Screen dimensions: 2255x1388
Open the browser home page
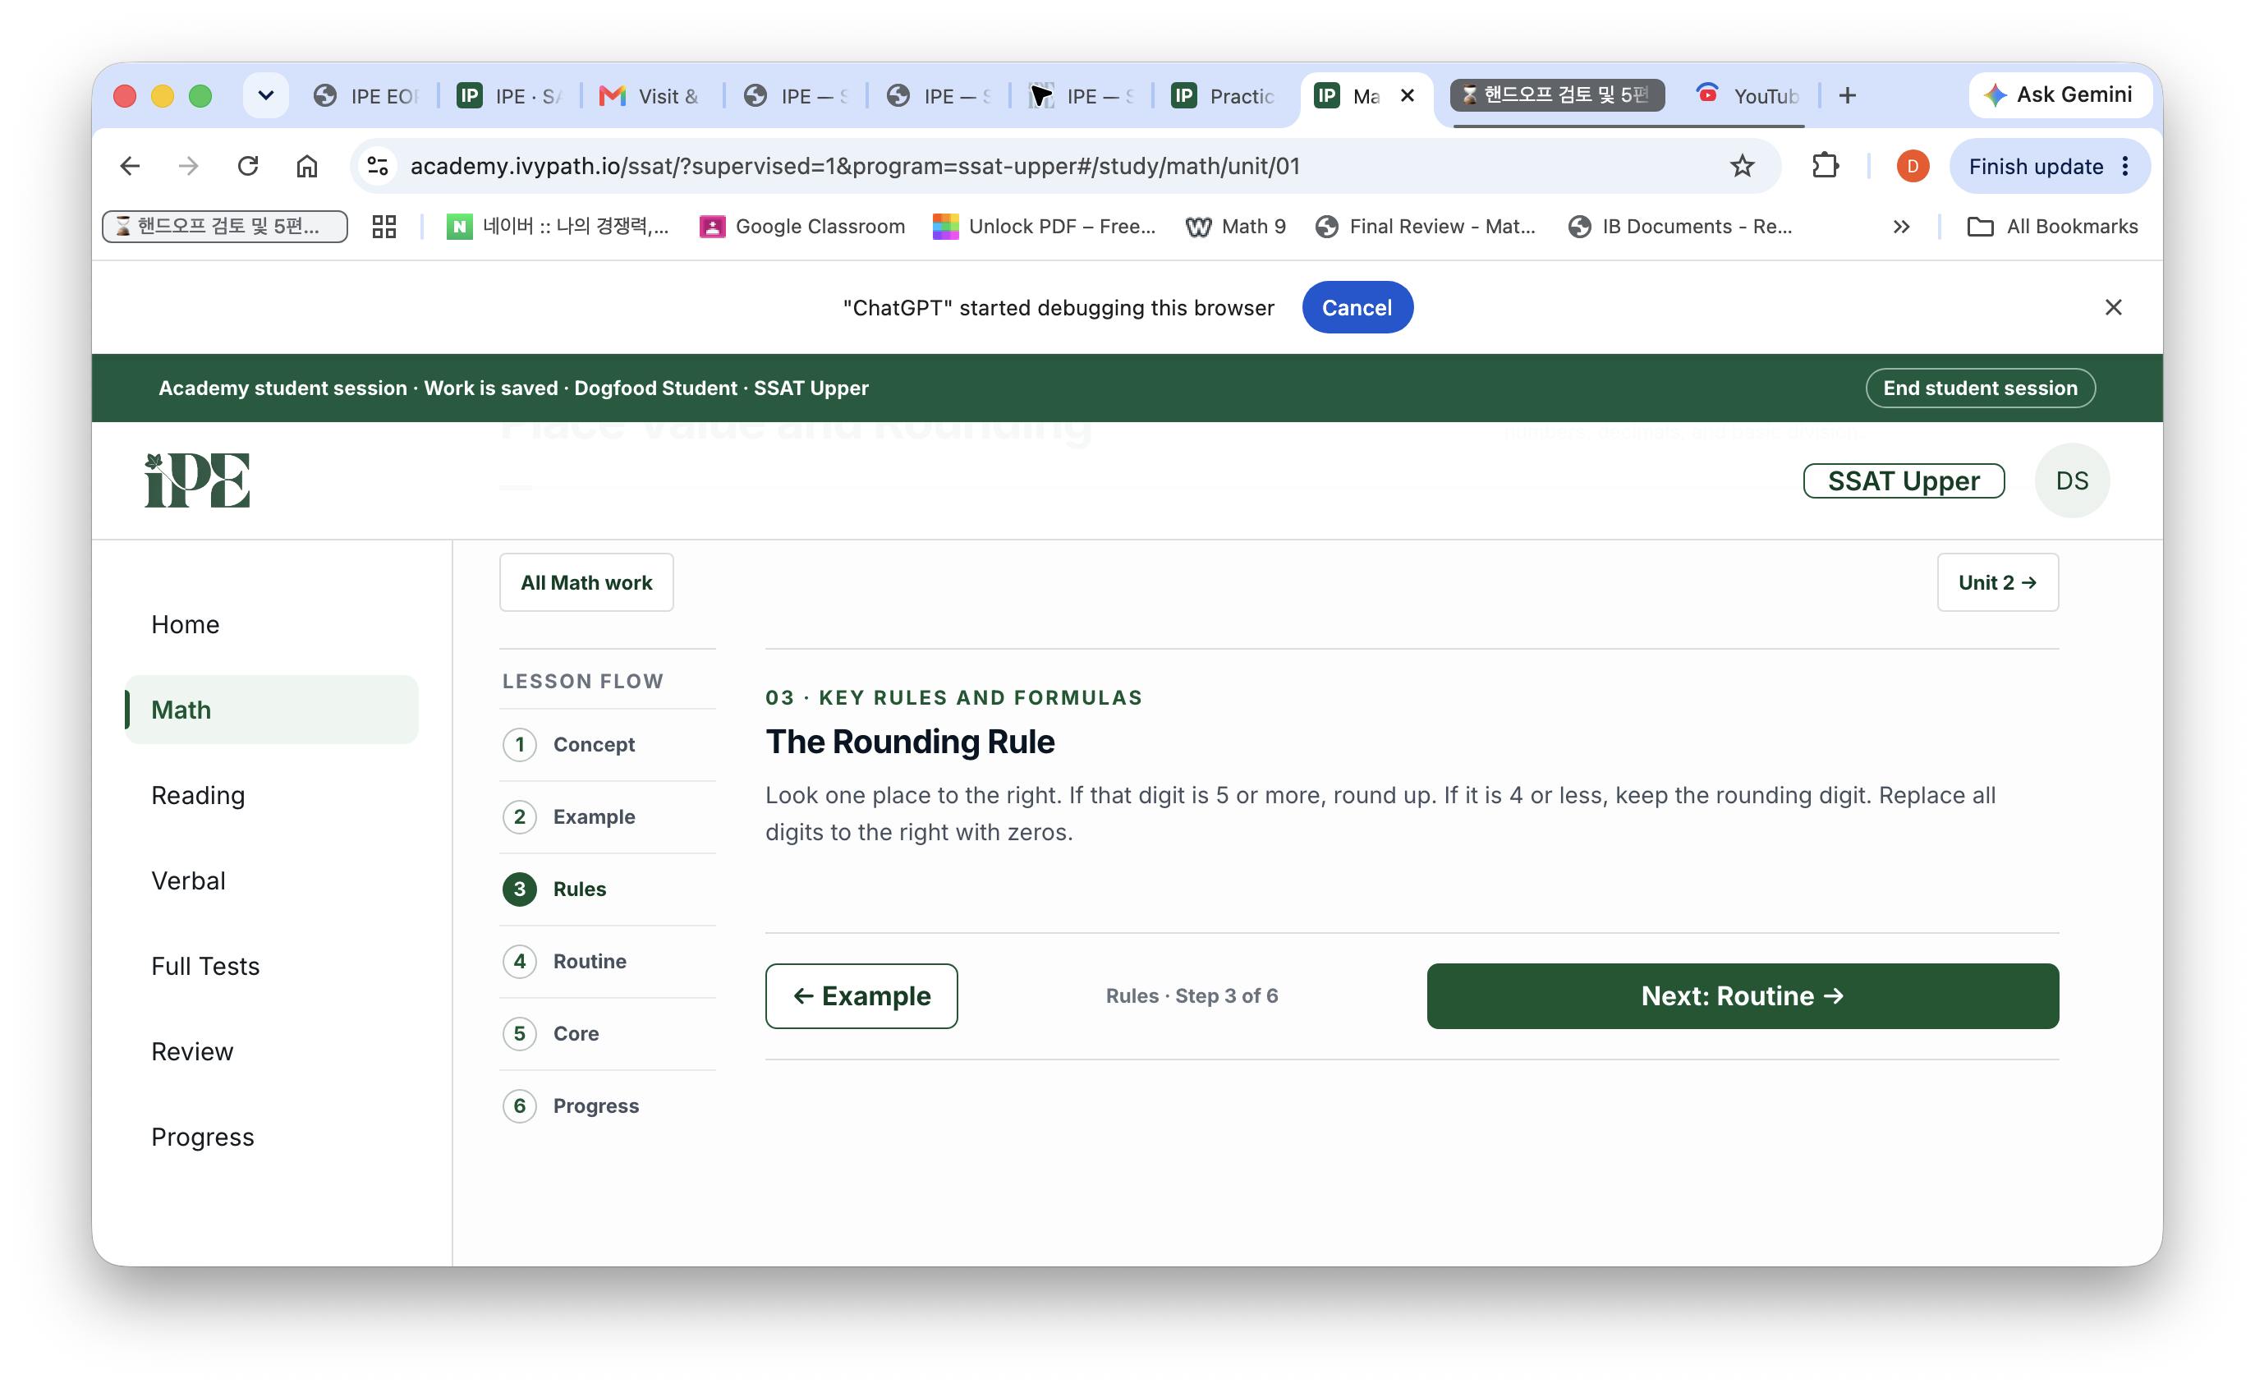(x=306, y=166)
